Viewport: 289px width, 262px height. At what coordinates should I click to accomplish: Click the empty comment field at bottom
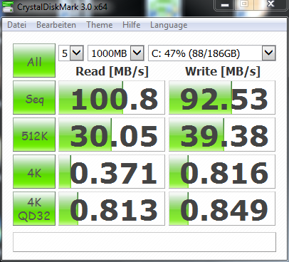coord(144,242)
